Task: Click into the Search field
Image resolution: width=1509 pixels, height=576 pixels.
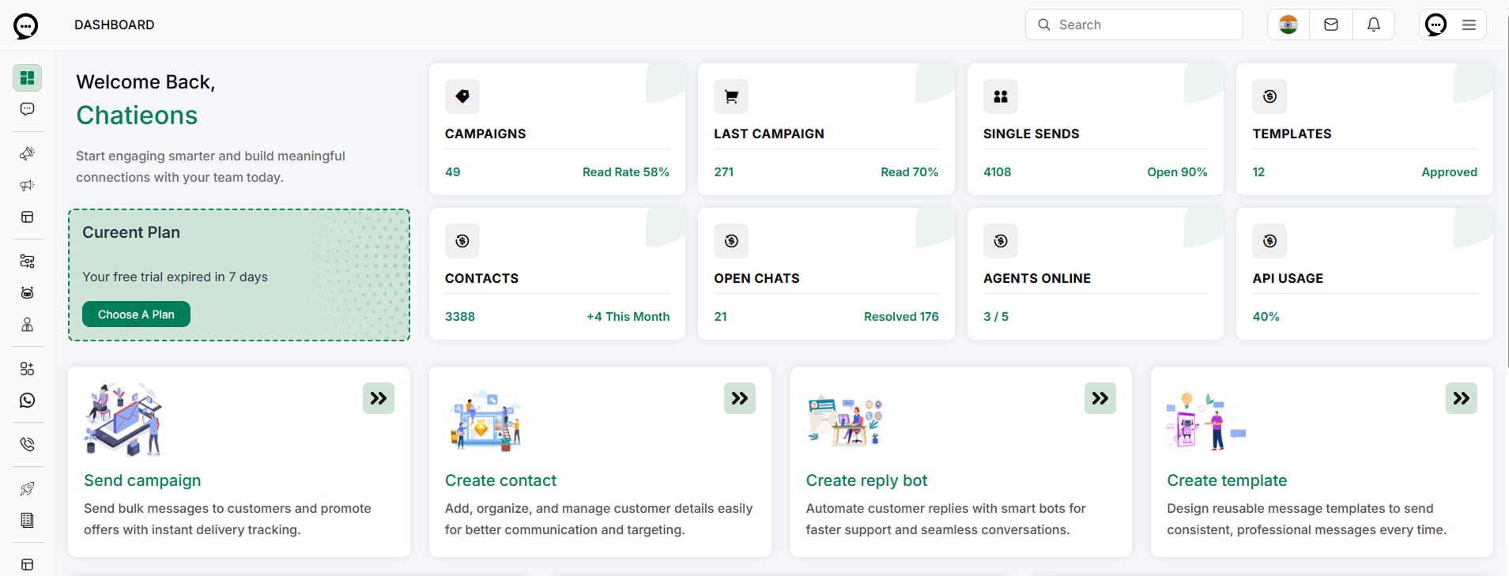Action: tap(1134, 24)
